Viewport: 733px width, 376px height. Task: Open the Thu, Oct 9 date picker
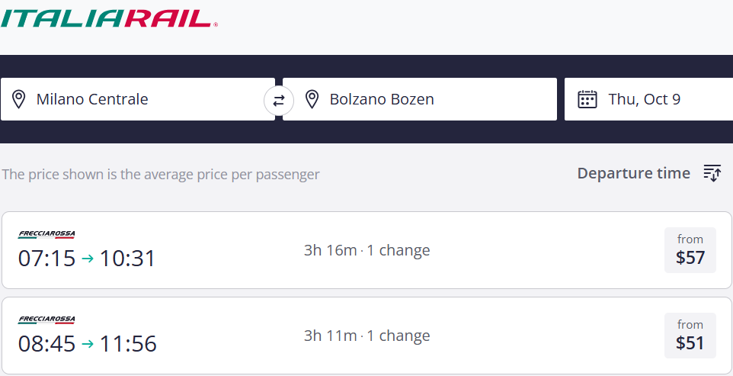(645, 99)
